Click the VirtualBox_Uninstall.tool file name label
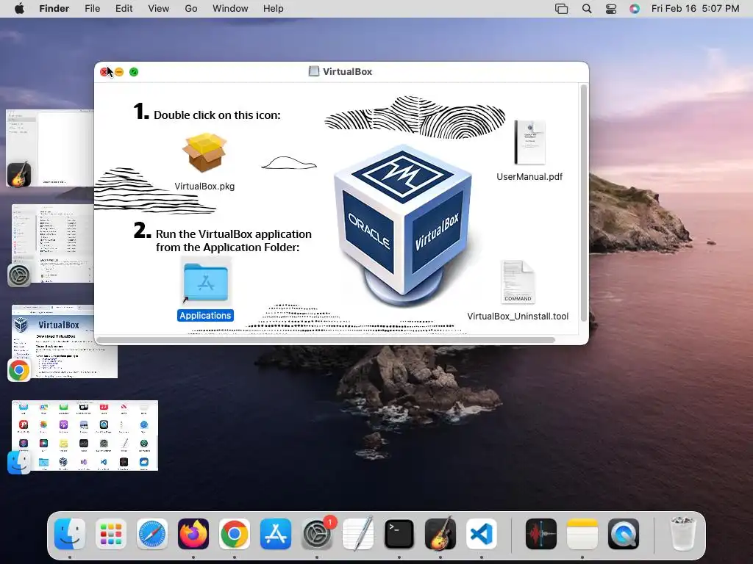Viewport: 753px width, 564px height. tap(518, 316)
